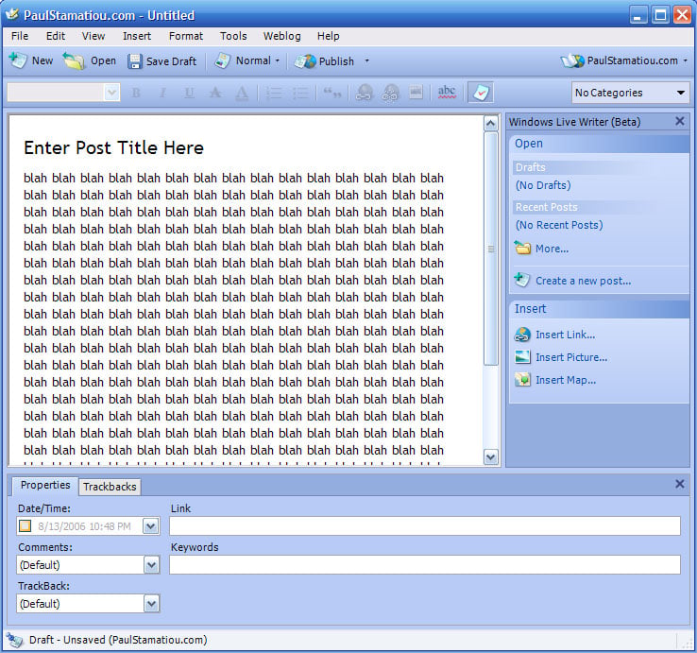Click the Create a new post... link

point(584,281)
